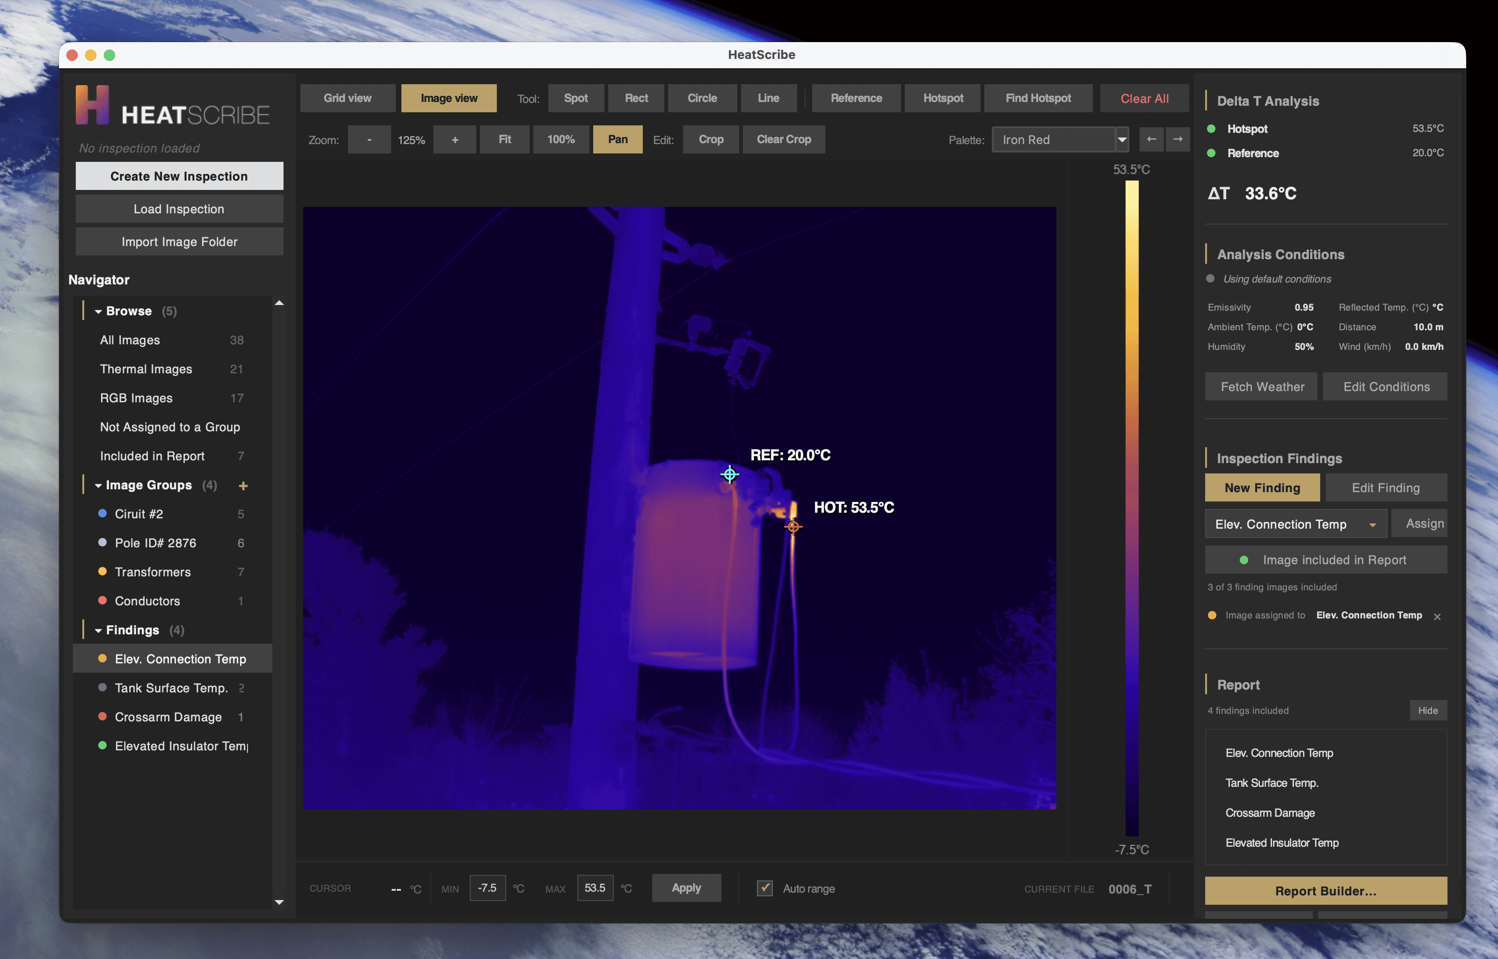Go to previous image with left arrow
This screenshot has height=959, width=1498.
point(1151,139)
